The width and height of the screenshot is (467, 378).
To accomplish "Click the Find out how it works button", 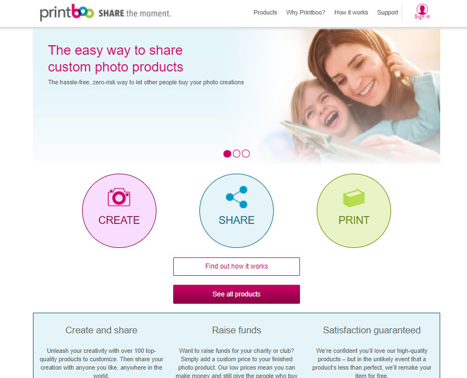I will (x=236, y=266).
